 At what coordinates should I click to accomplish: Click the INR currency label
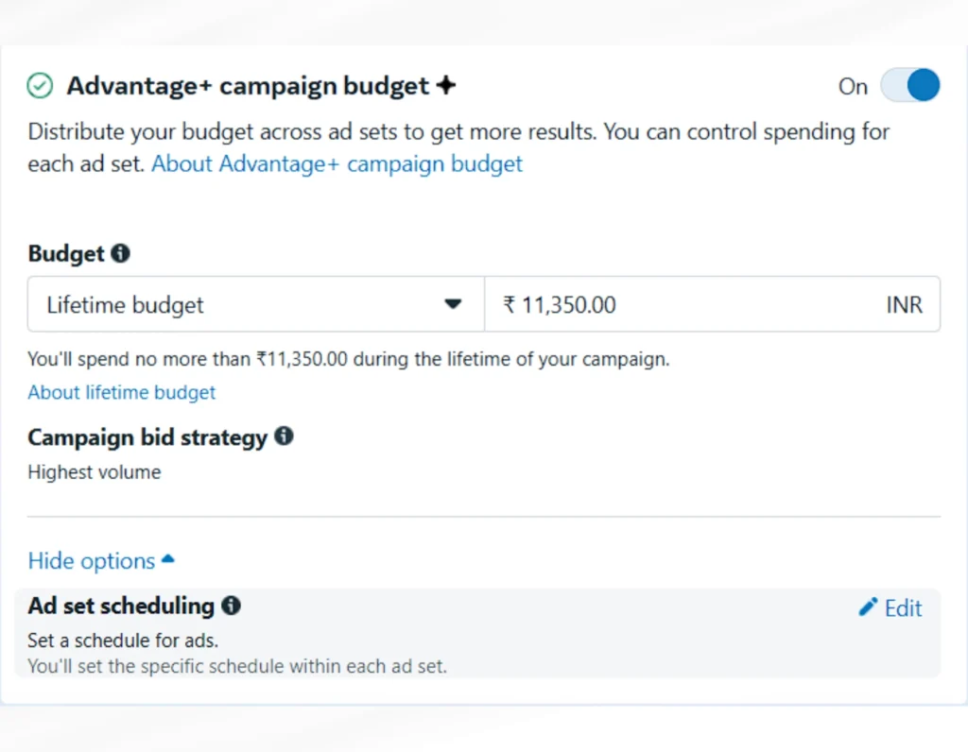tap(905, 305)
